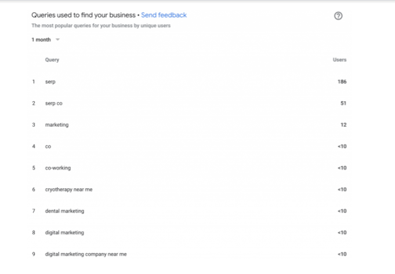
Task: Click the 186 users value
Action: pos(342,82)
